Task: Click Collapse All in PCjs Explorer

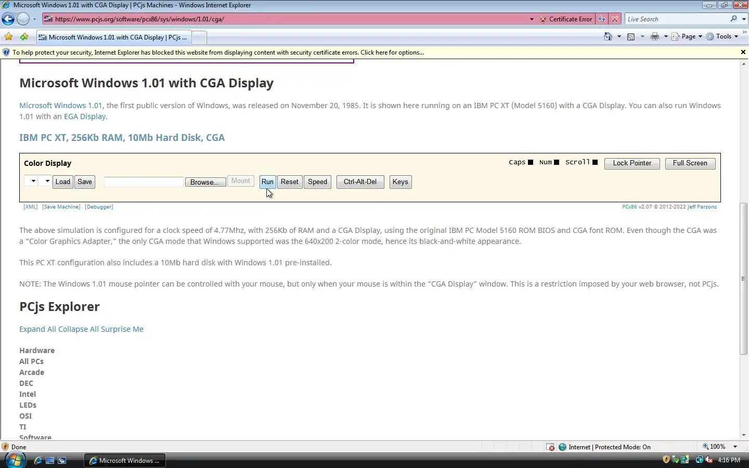Action: pos(79,329)
